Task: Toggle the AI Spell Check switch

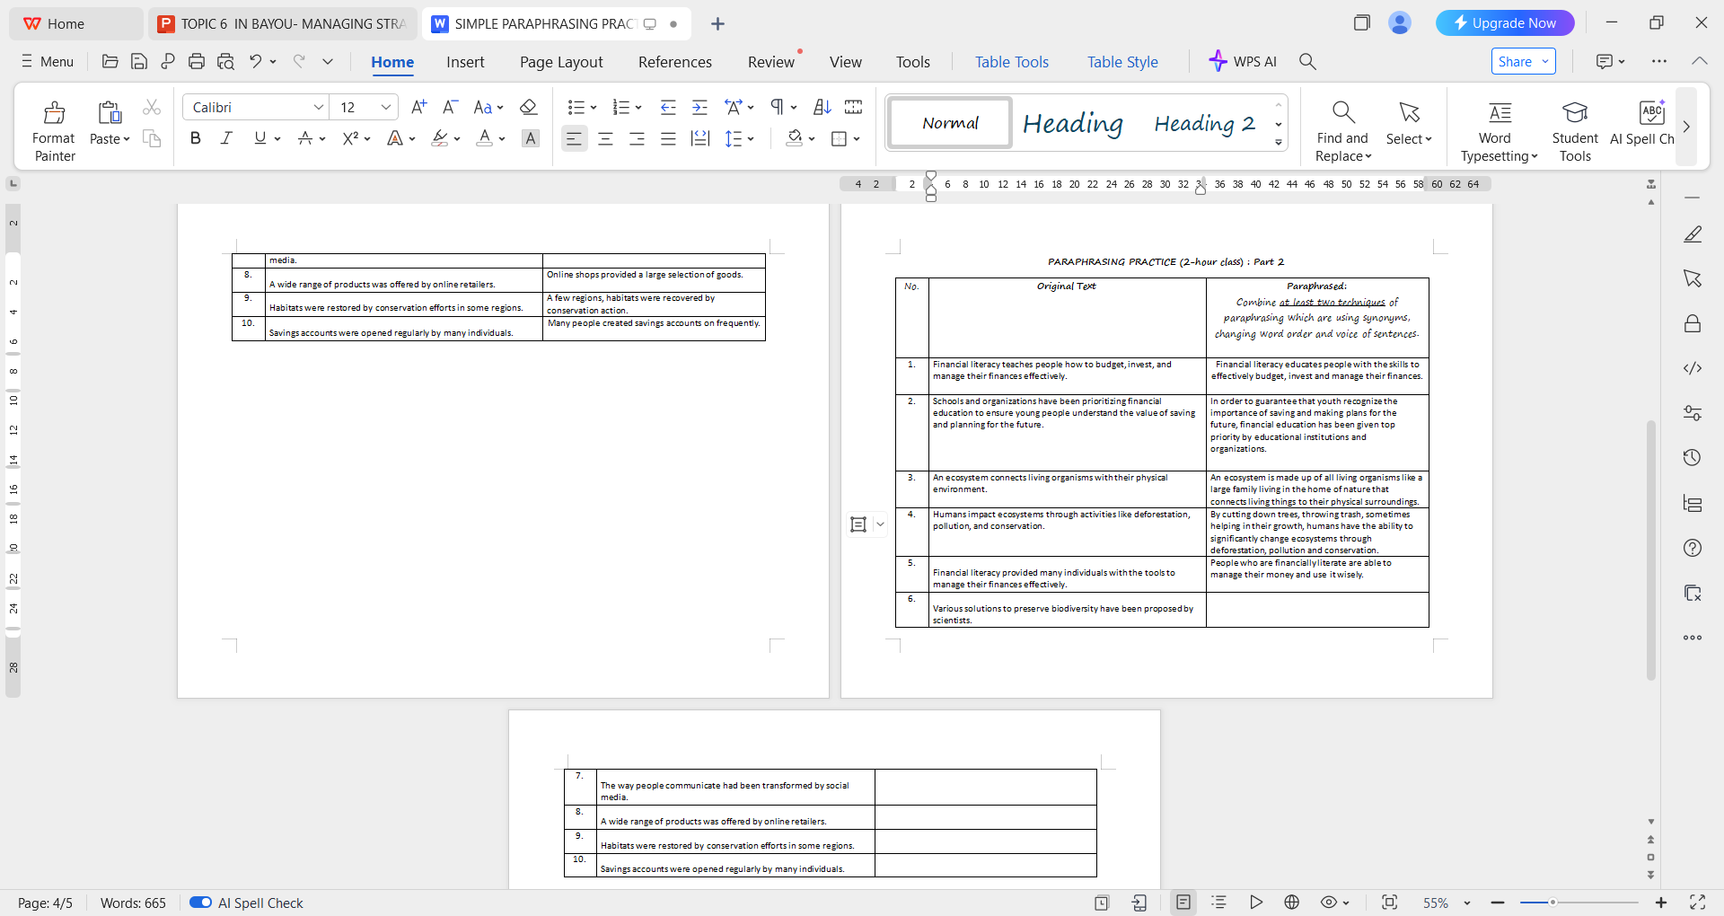Action: (x=200, y=903)
